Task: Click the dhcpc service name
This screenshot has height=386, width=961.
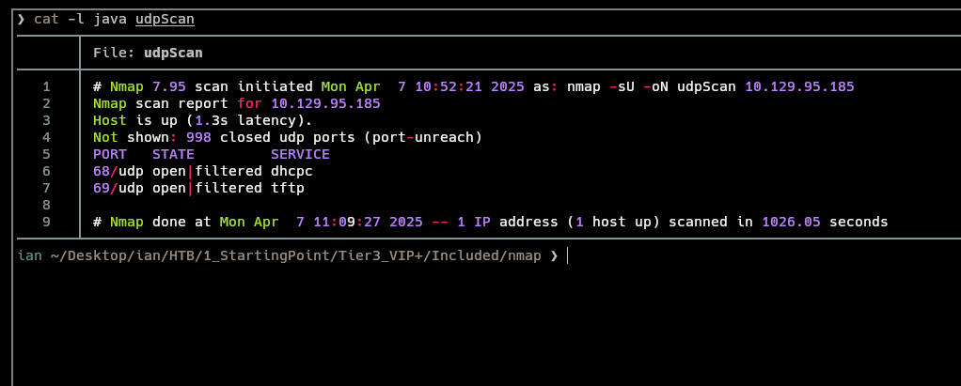Action: click(x=291, y=171)
